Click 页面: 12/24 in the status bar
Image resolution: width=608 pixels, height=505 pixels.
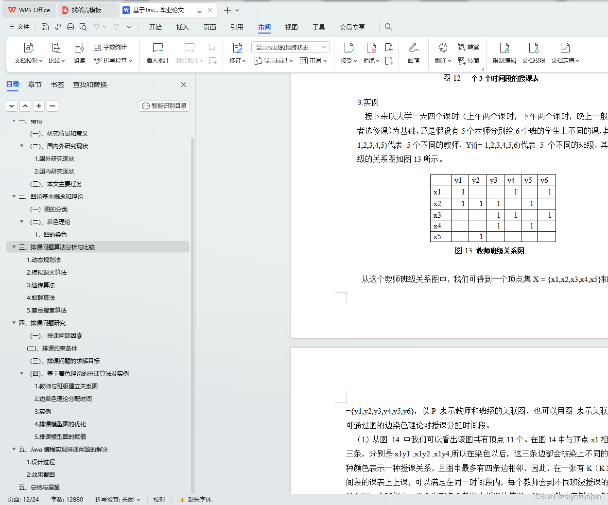tap(23, 499)
